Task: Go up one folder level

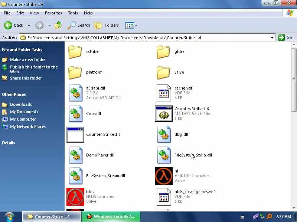Action: click(x=58, y=25)
